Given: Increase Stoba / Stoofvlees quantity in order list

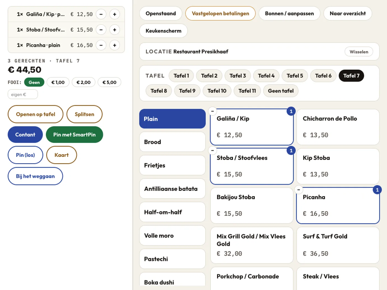Looking at the screenshot, I should point(114,30).
